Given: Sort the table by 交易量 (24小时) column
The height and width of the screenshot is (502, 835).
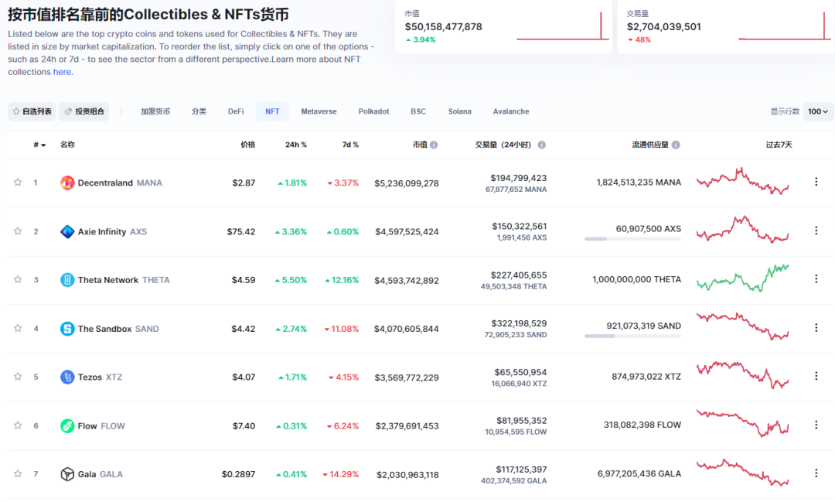Looking at the screenshot, I should pyautogui.click(x=503, y=145).
